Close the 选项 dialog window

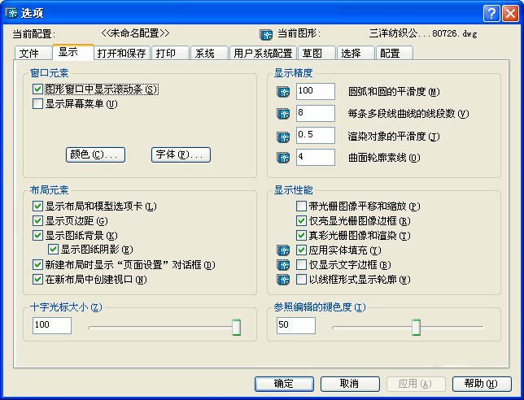(511, 13)
